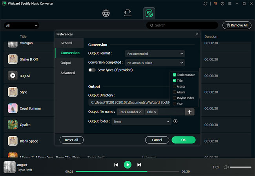
Task: Check the Album checkbox
Action: click(x=174, y=92)
